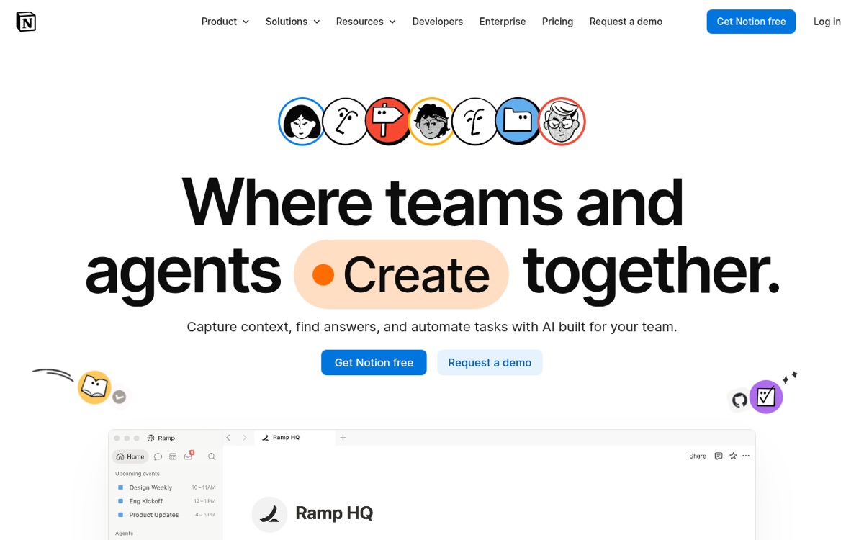Go to the Developers page
The image size is (864, 540).
click(438, 22)
